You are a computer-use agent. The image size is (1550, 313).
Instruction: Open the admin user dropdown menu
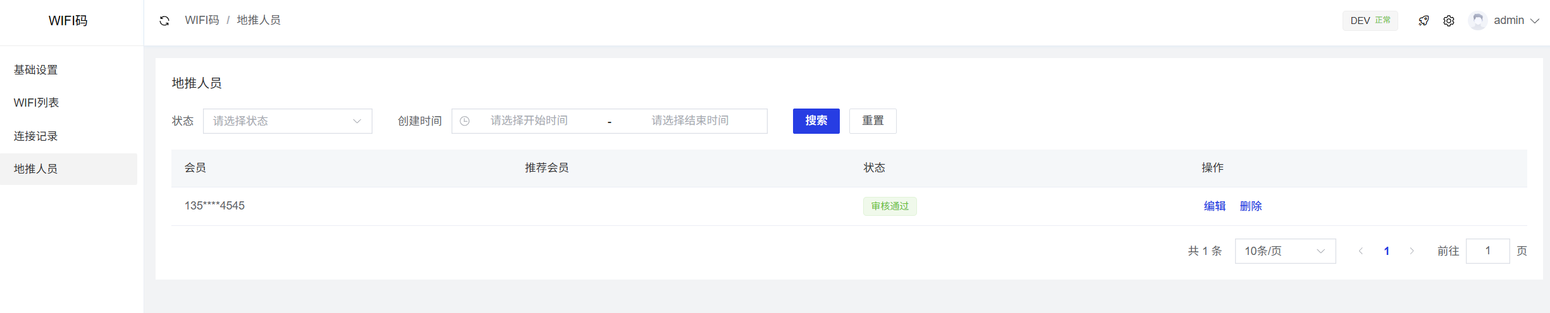pos(1516,21)
